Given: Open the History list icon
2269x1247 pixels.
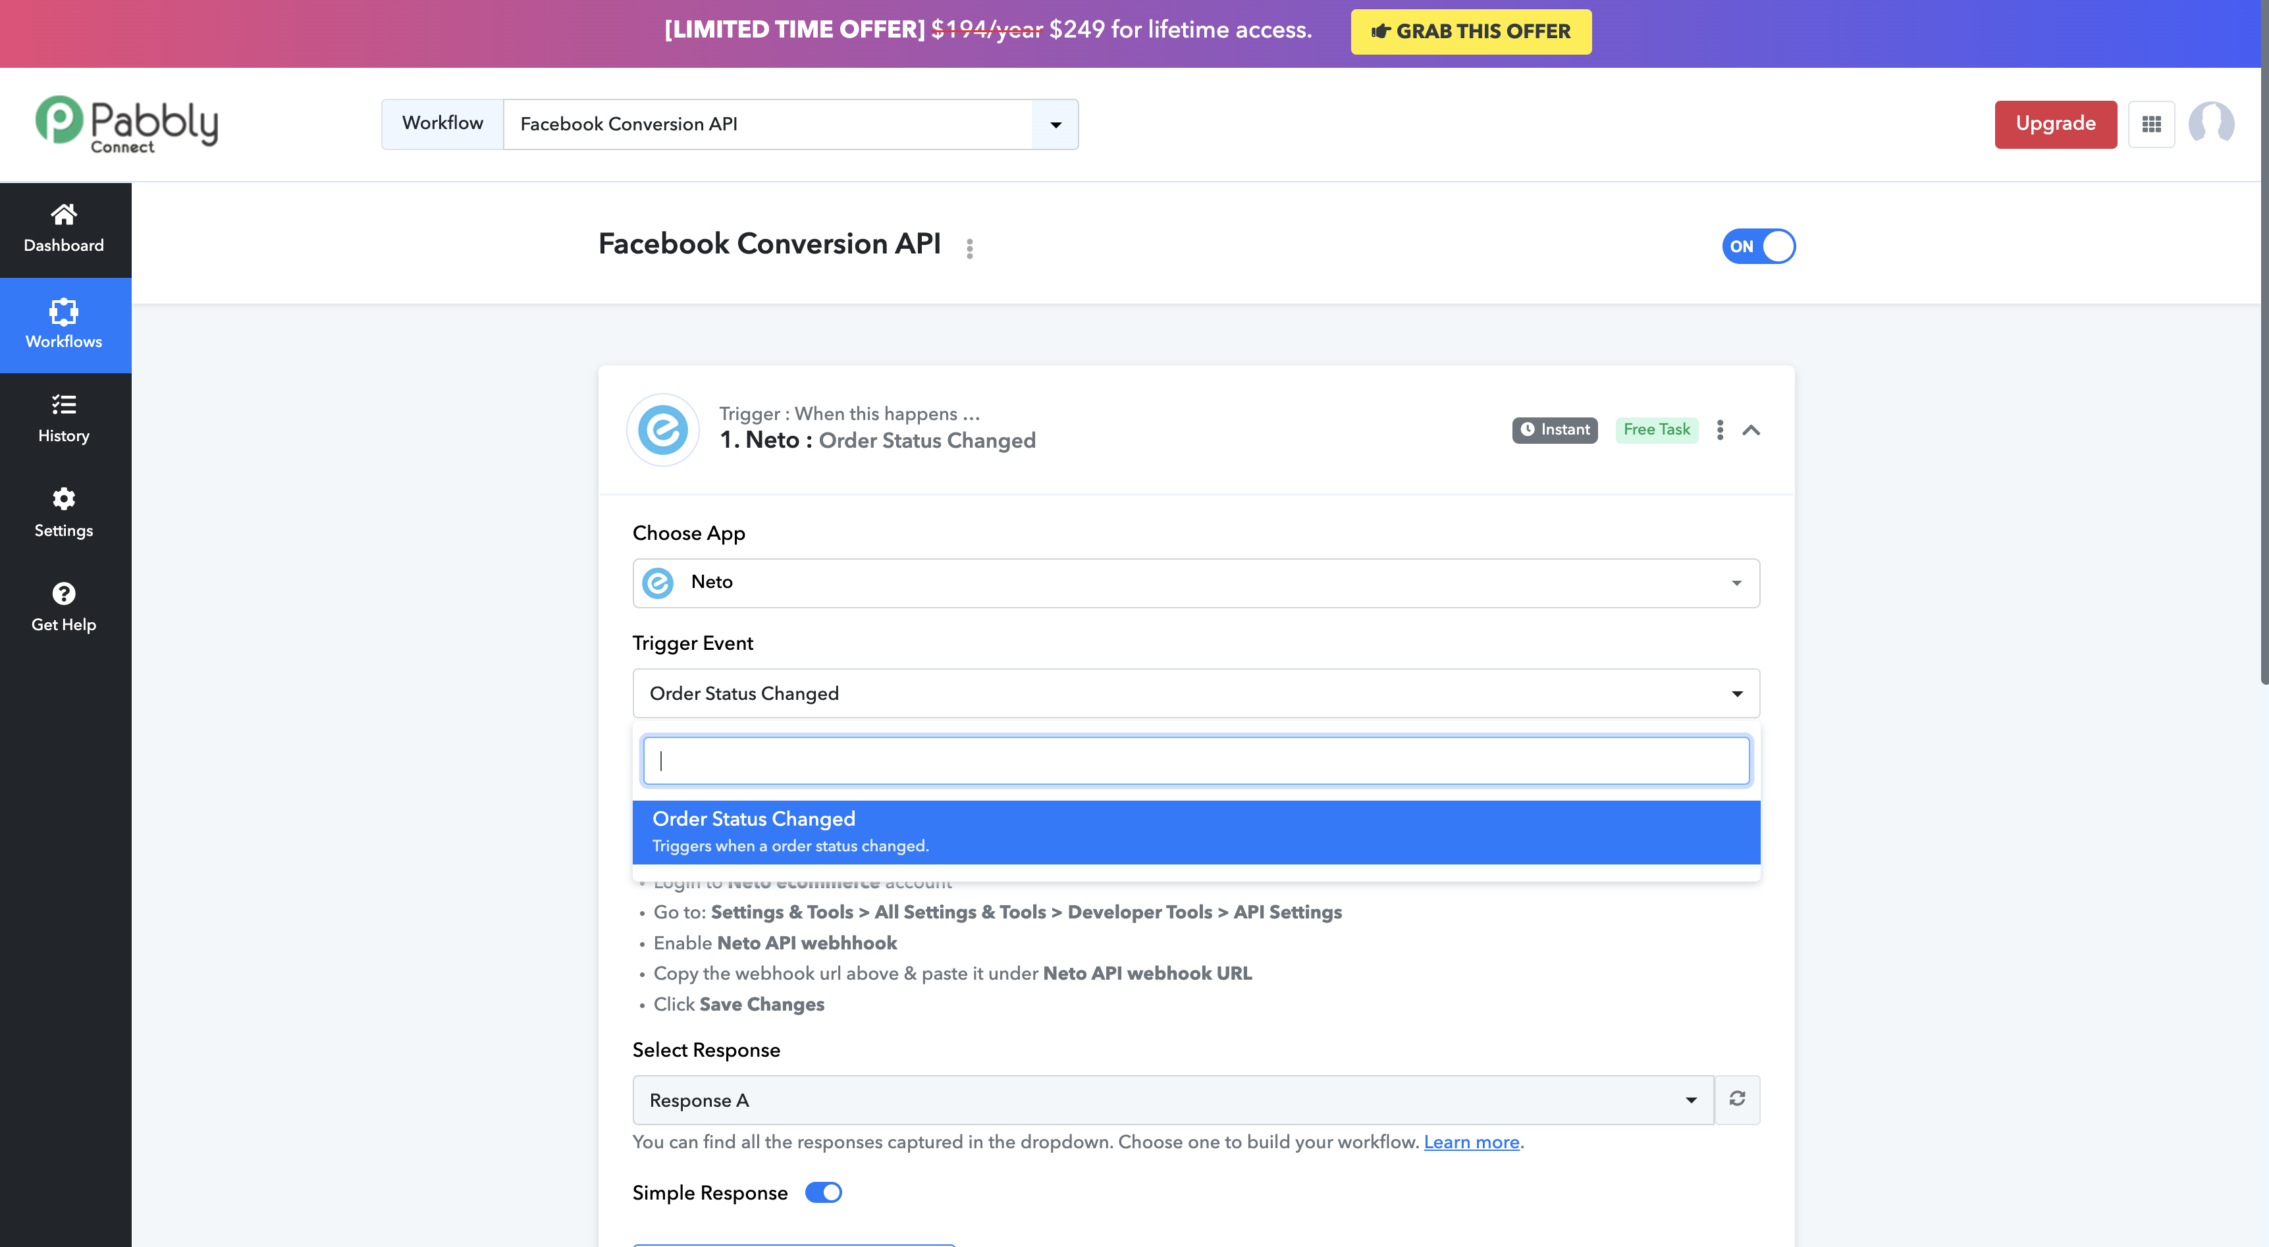Looking at the screenshot, I should pyautogui.click(x=63, y=404).
